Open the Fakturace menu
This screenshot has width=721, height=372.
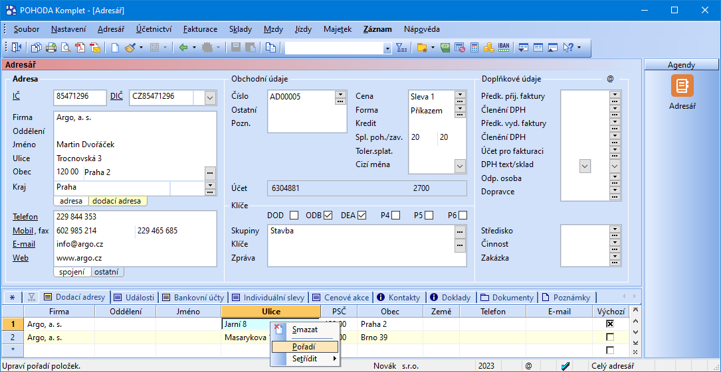(201, 29)
